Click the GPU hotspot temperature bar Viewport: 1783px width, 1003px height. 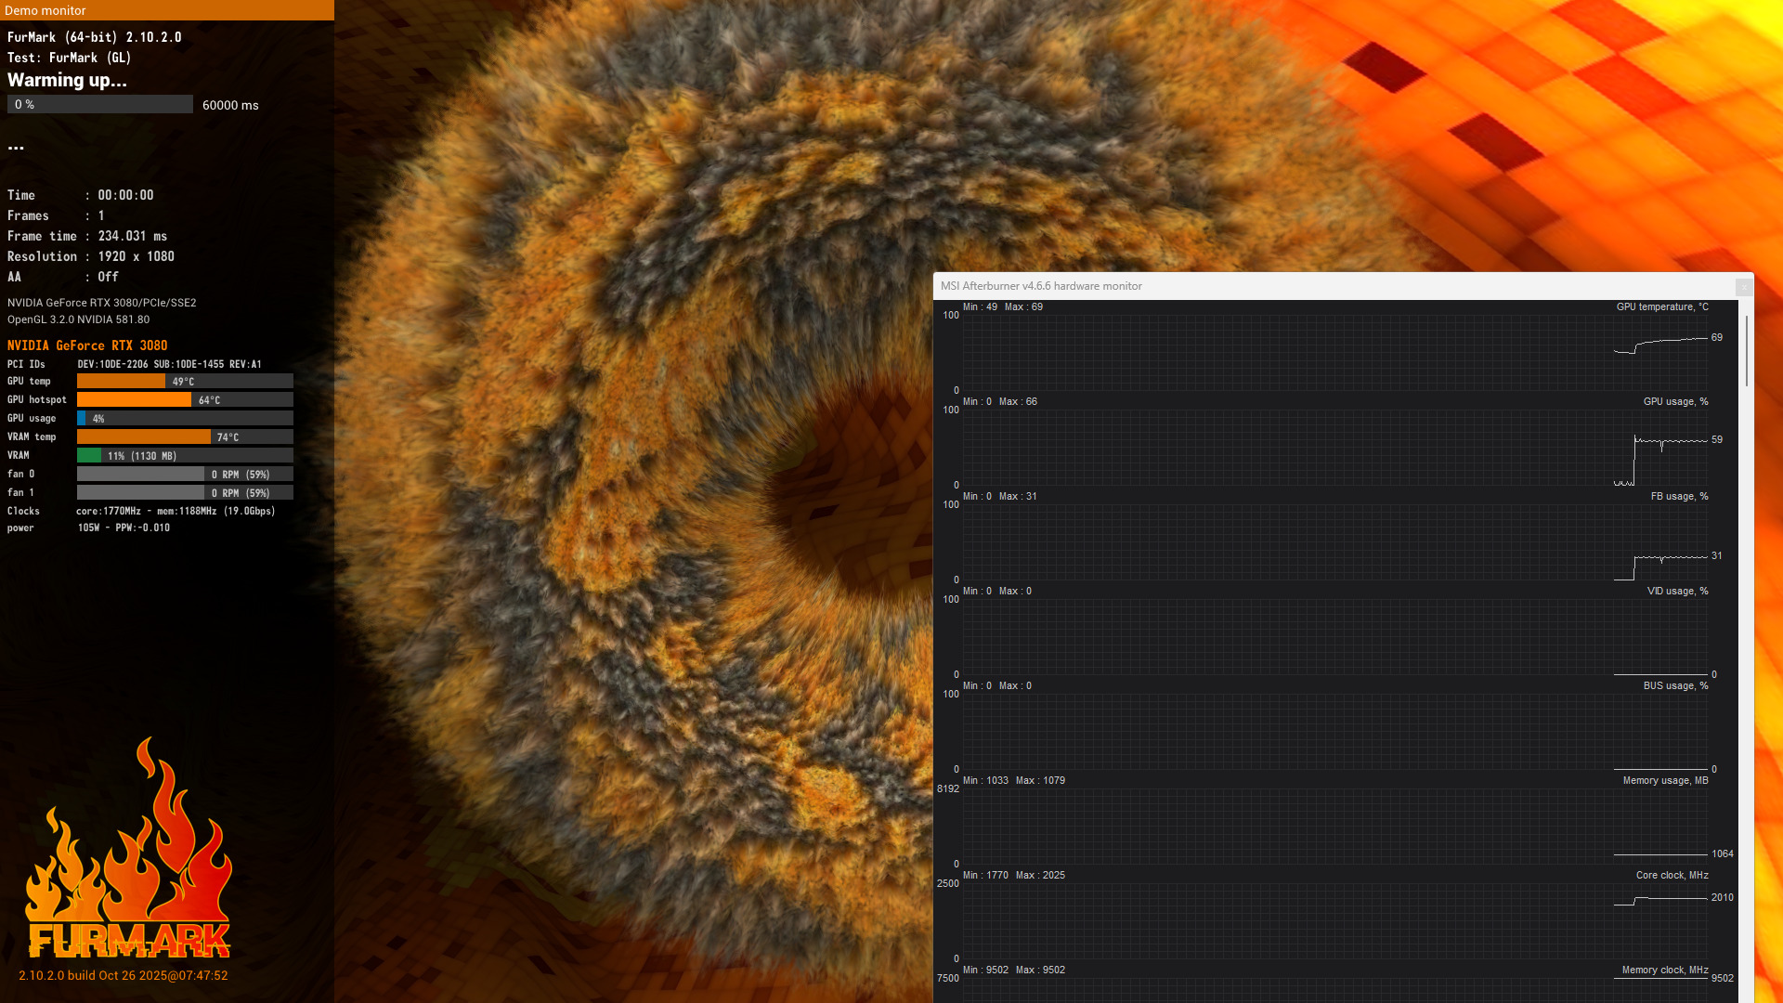click(135, 400)
